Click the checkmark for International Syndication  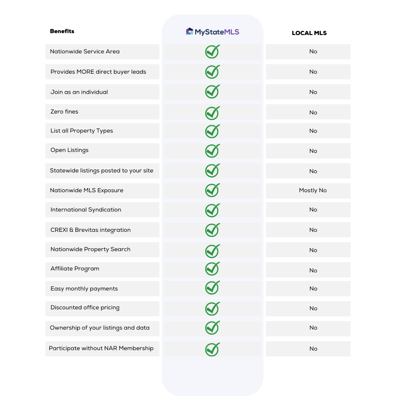coord(212,210)
